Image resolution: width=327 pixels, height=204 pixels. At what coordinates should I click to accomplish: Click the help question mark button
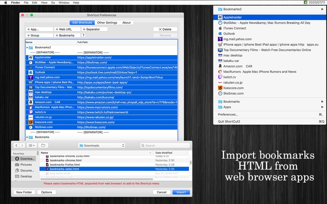[83, 35]
